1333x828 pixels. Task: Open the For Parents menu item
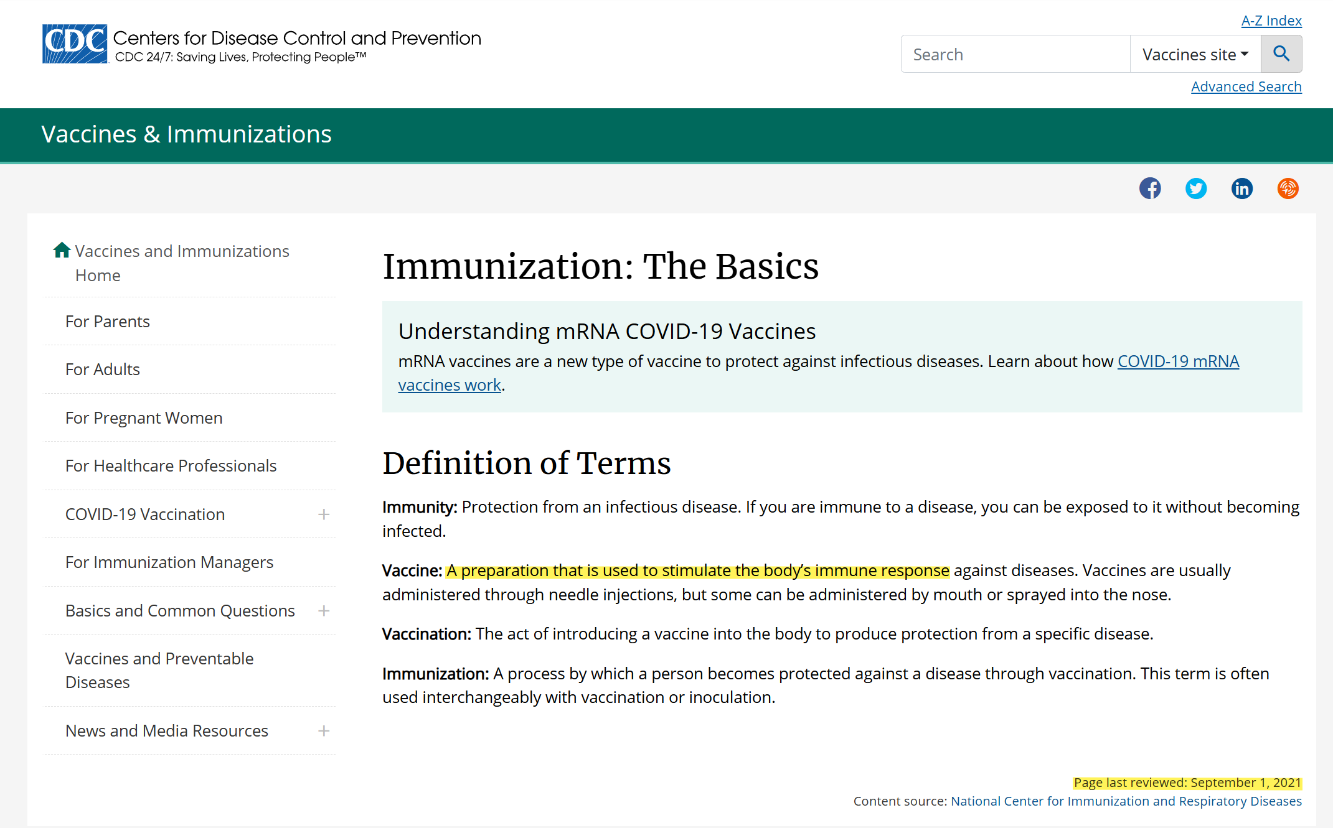pos(108,322)
